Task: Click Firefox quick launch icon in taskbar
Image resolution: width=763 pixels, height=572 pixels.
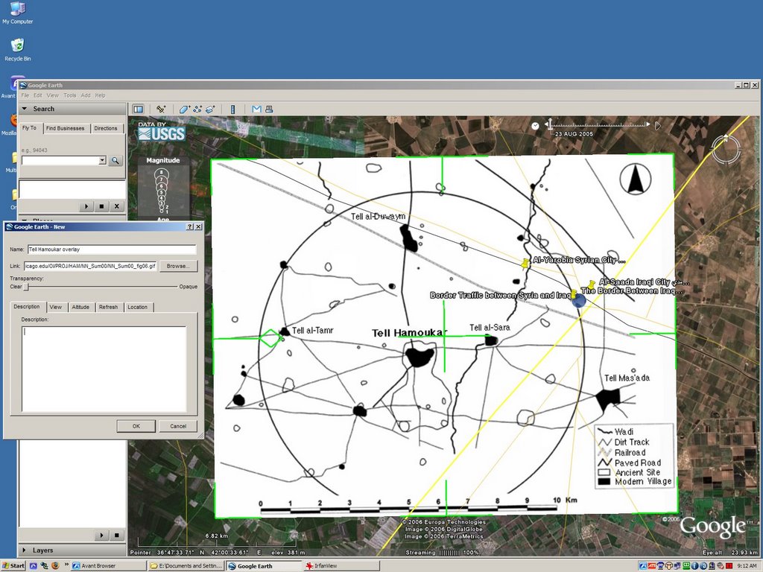Action: tap(55, 566)
